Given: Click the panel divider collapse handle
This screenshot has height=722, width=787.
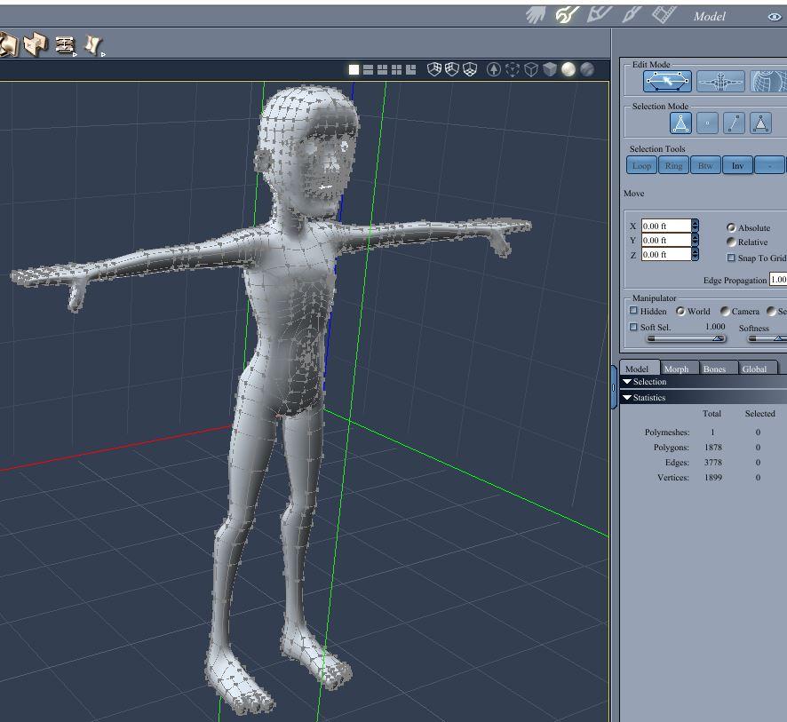Looking at the screenshot, I should 613,387.
